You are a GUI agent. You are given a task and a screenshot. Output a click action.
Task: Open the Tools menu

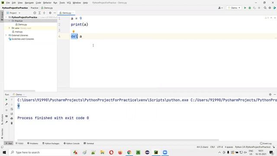click(x=62, y=3)
